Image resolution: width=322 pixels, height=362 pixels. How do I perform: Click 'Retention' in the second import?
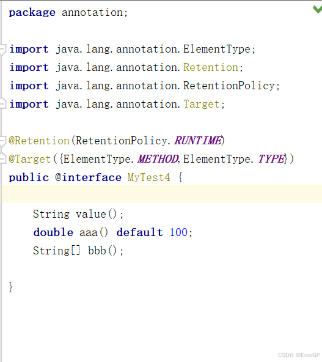(x=211, y=67)
